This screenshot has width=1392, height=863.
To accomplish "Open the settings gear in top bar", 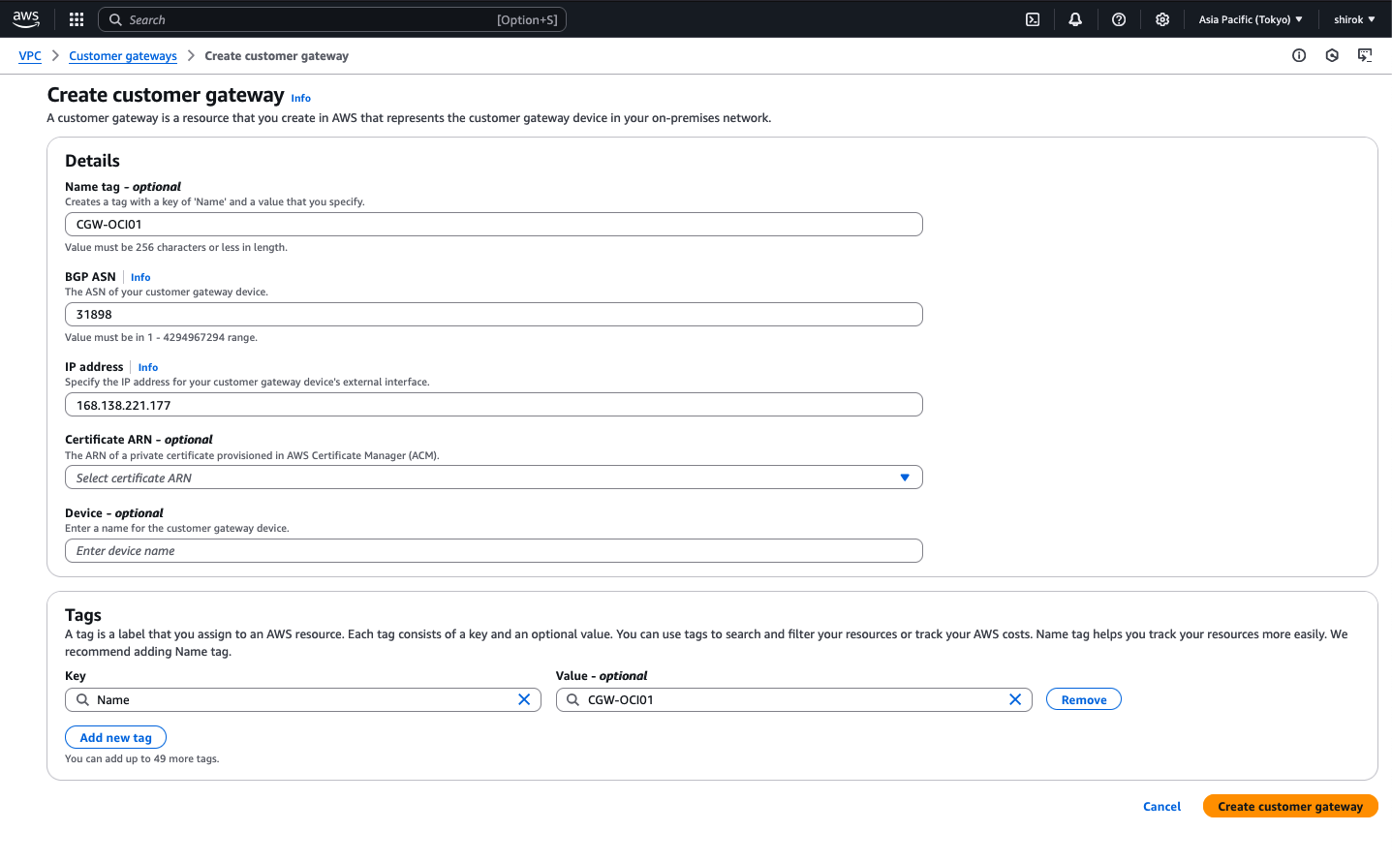I will [x=1162, y=19].
